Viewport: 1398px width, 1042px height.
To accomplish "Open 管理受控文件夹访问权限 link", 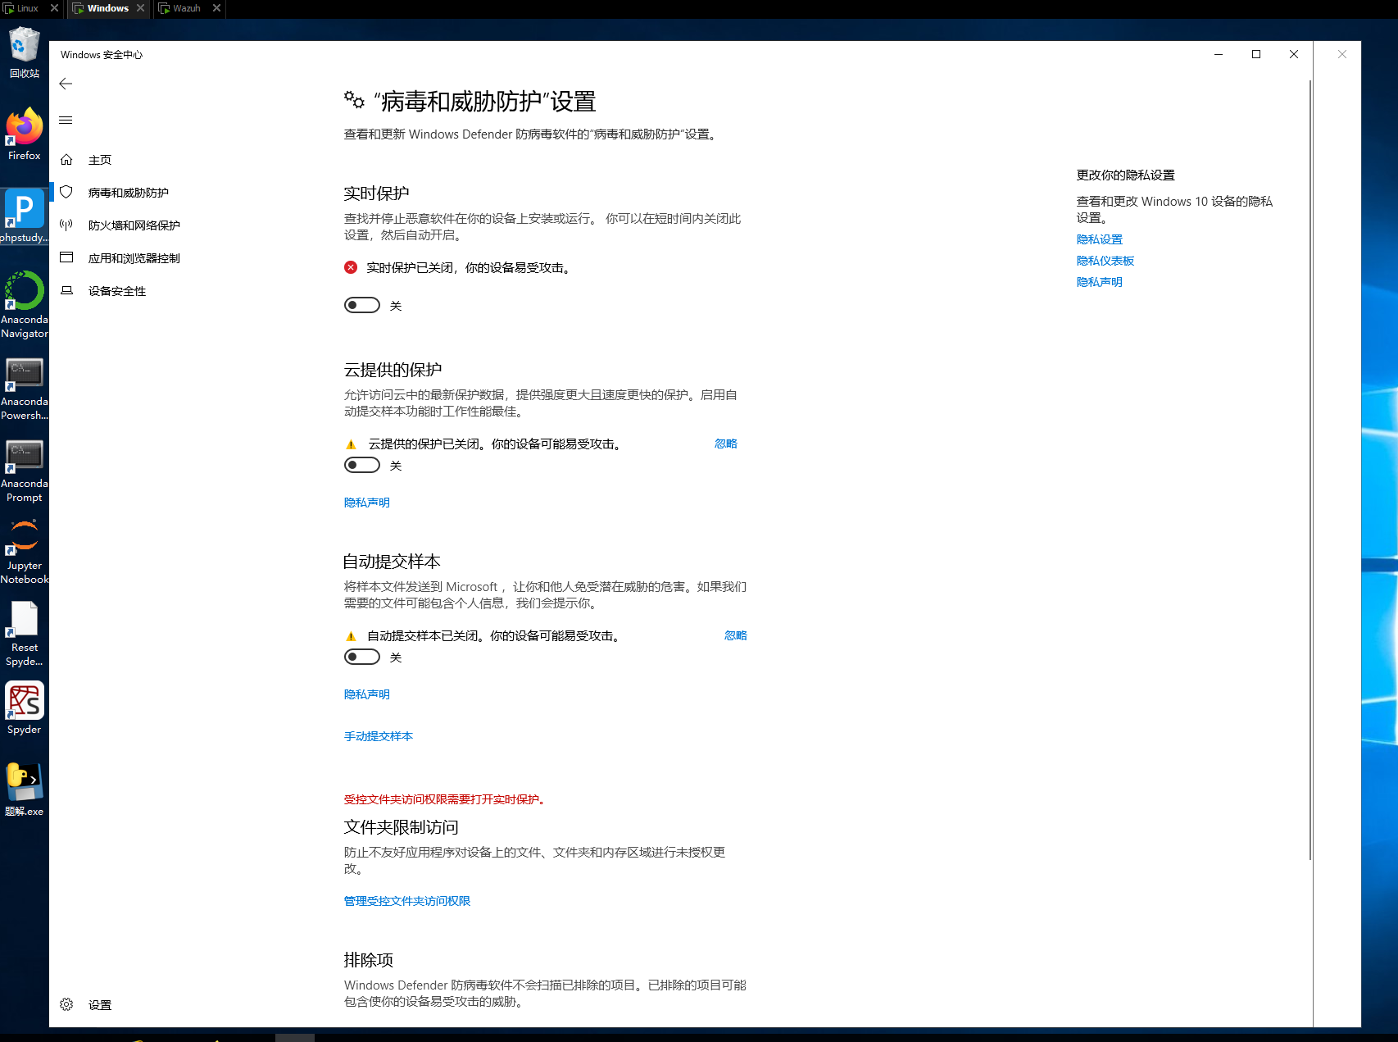I will tap(406, 901).
